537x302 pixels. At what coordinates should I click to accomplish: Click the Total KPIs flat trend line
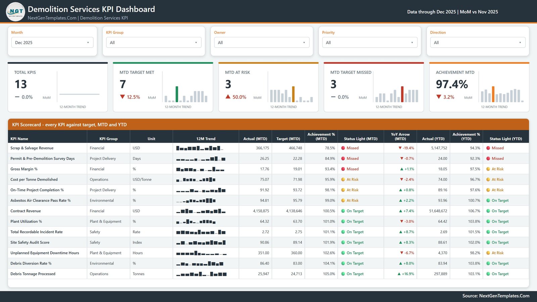click(80, 94)
